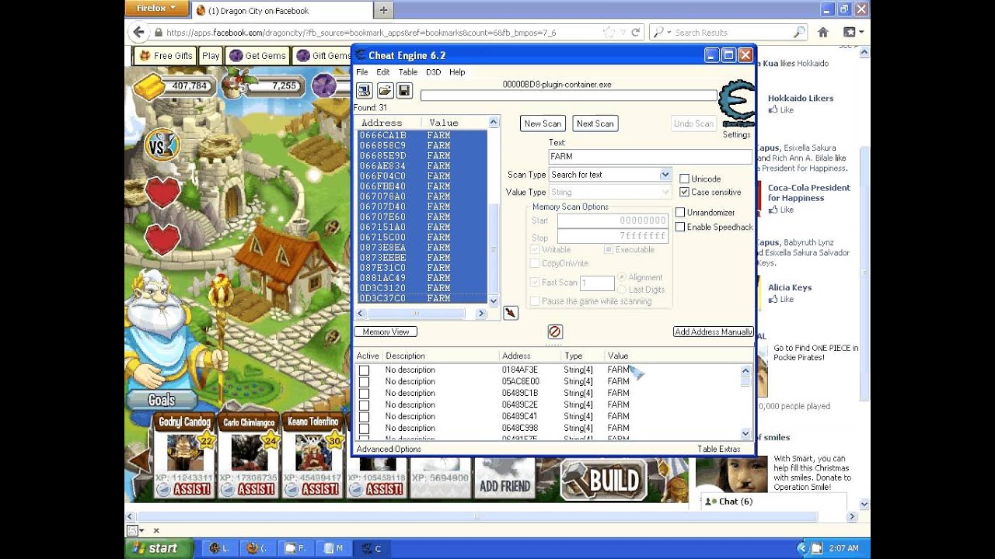Open the D3D menu in Cheat Engine
This screenshot has height=559, width=995.
pyautogui.click(x=433, y=72)
